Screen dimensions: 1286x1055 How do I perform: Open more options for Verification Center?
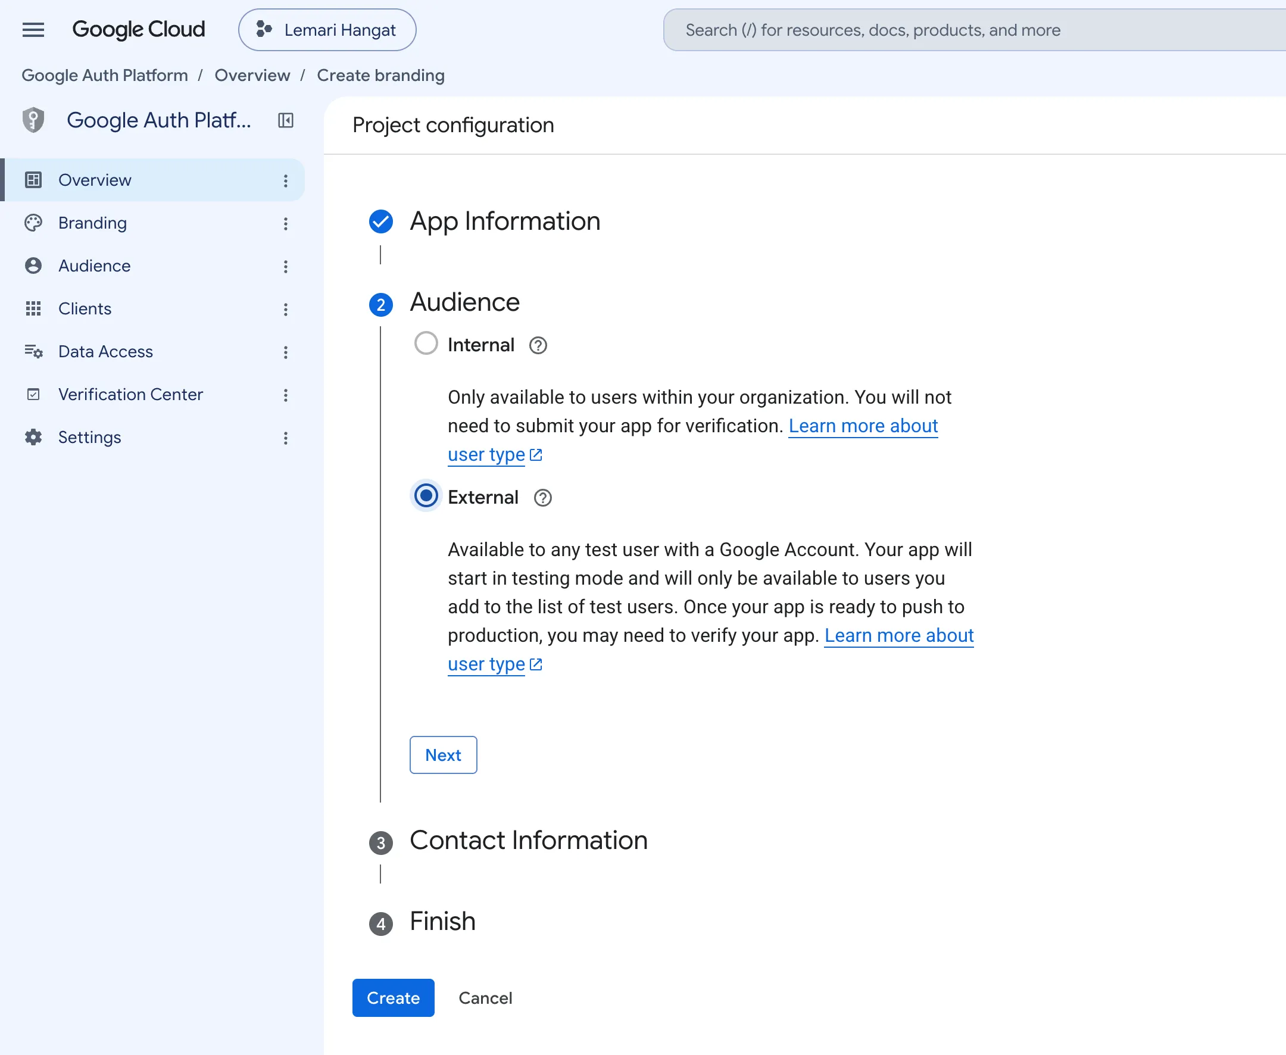pyautogui.click(x=286, y=395)
